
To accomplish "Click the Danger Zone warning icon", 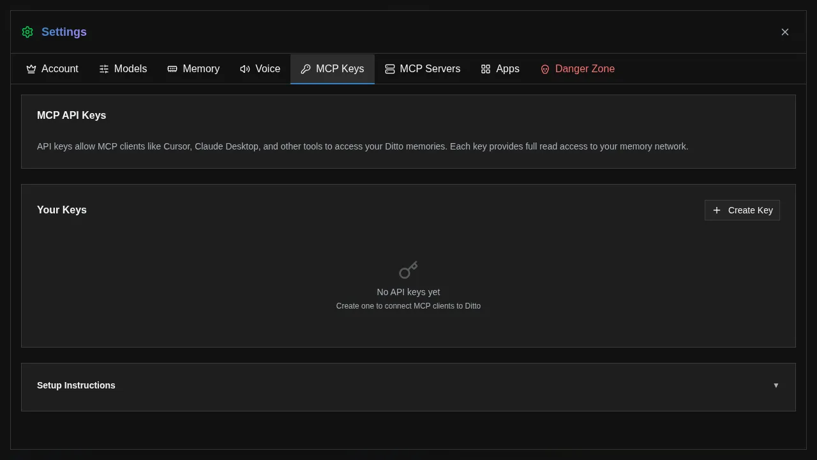I will [x=544, y=68].
